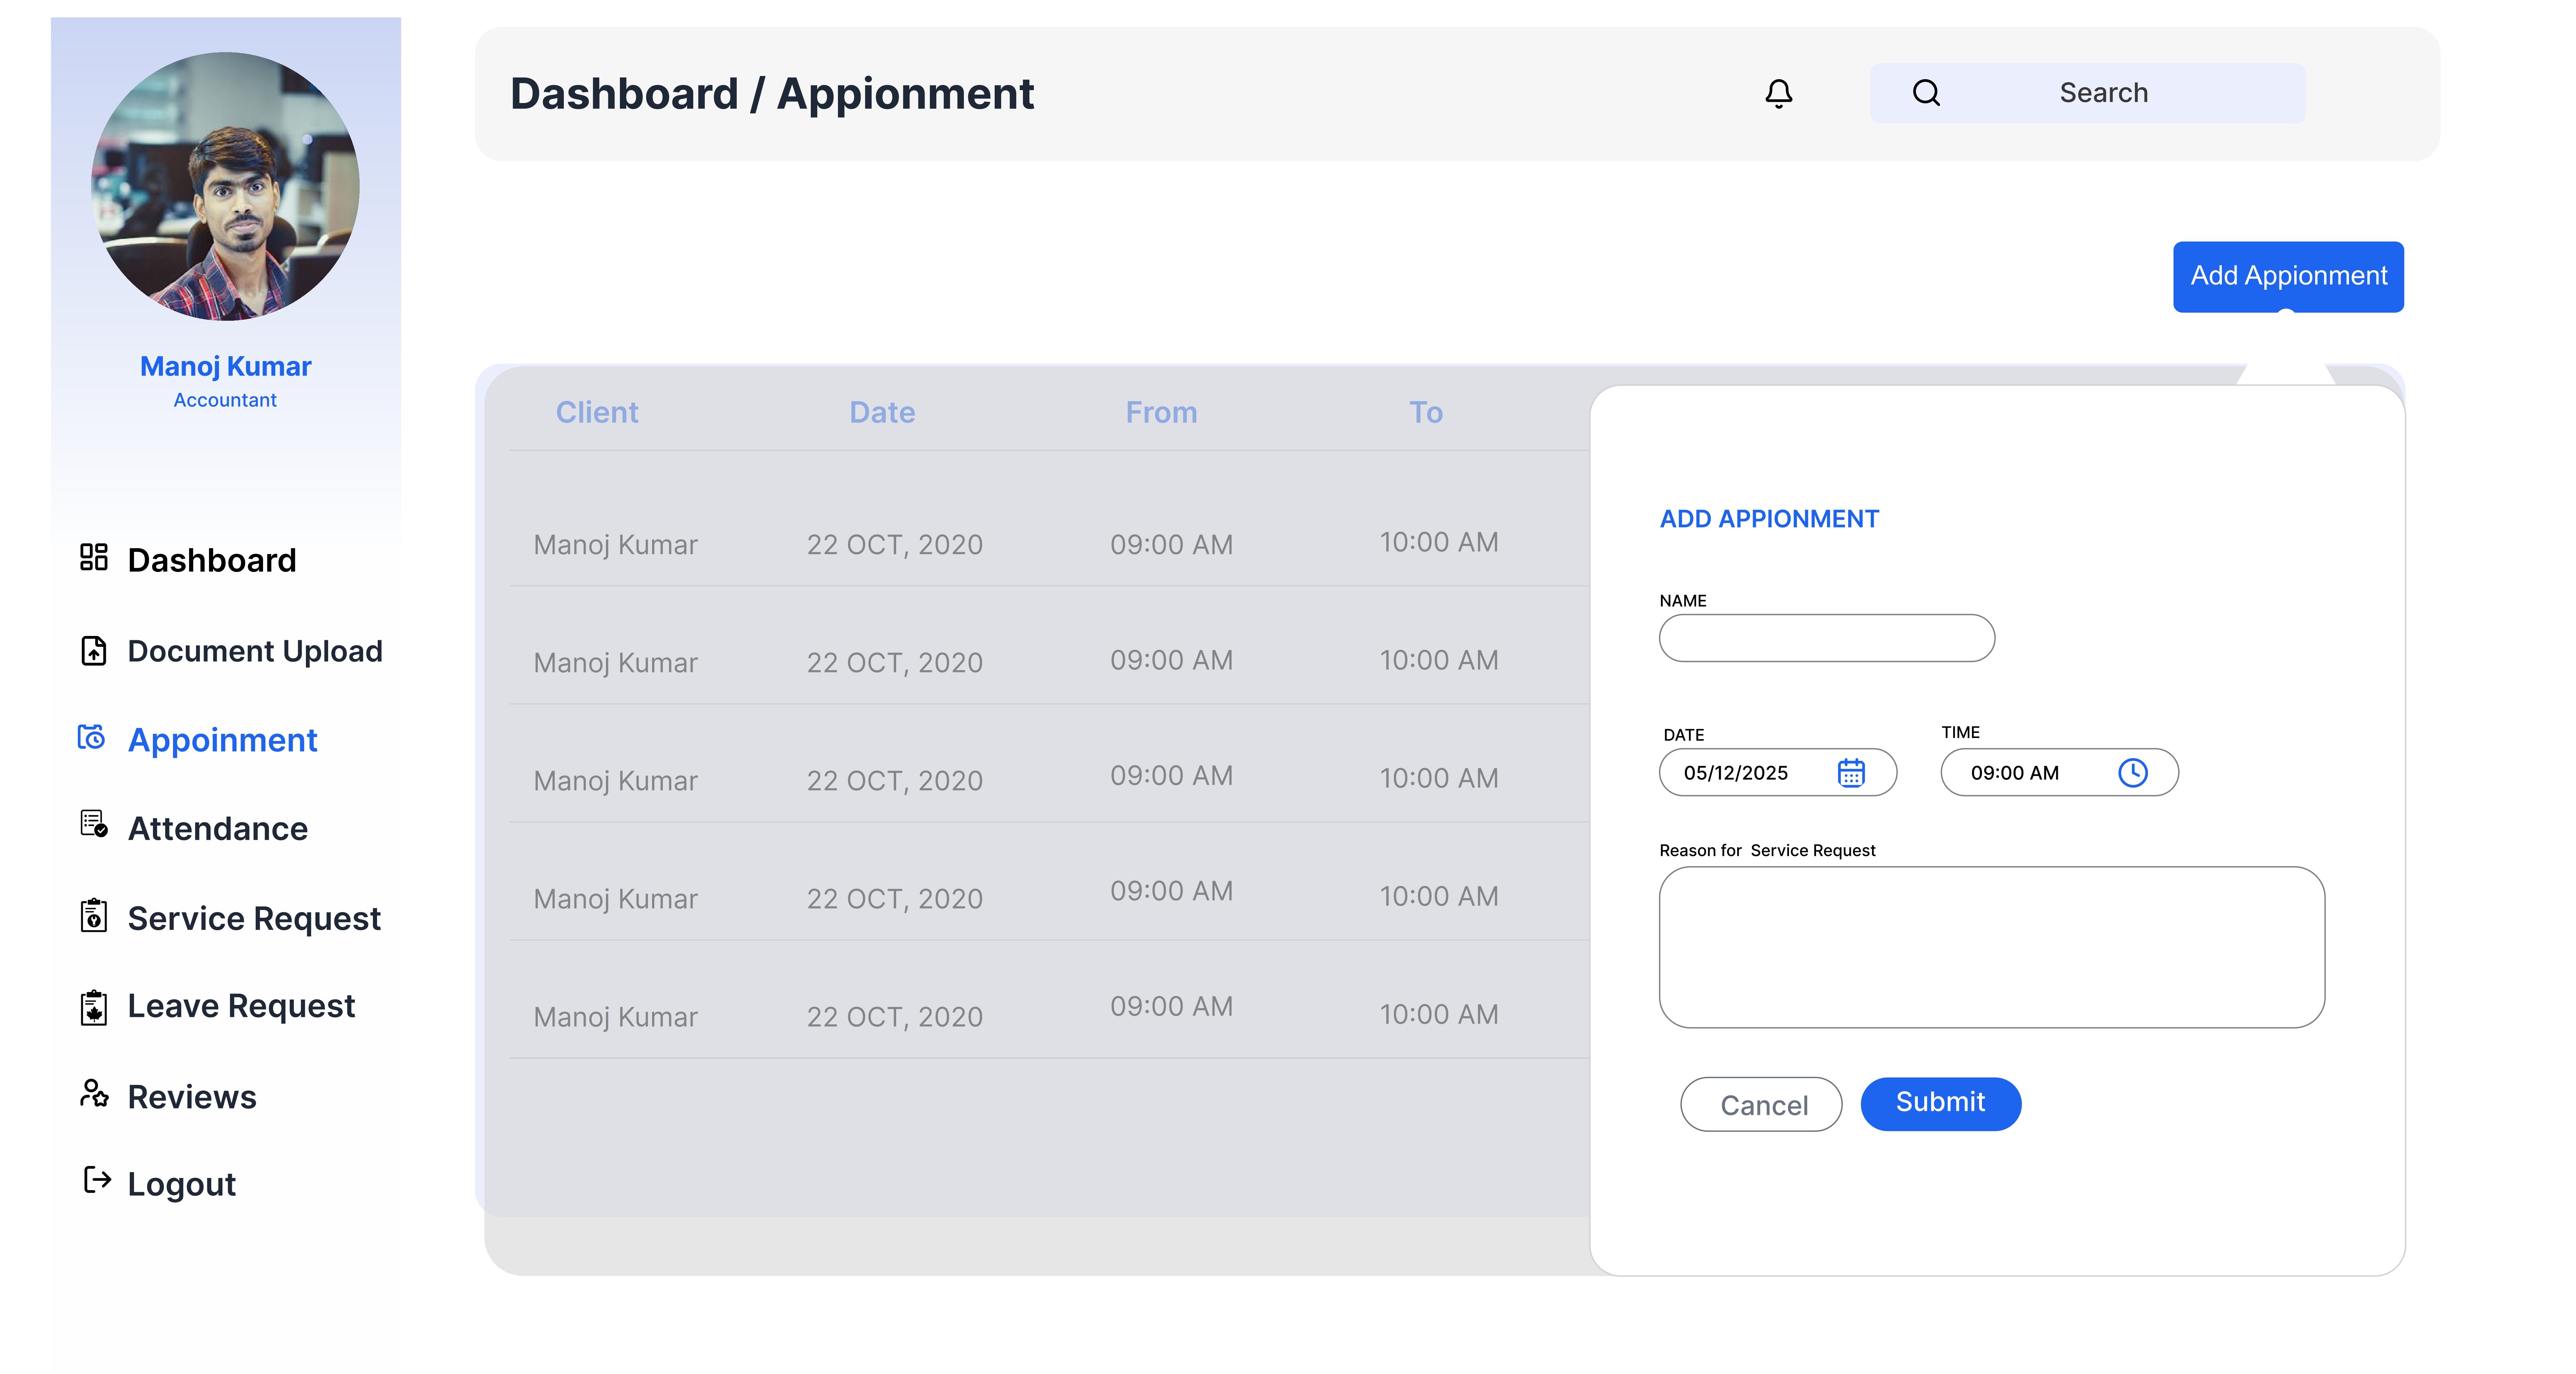Click the Reviews person-star icon
Viewport: 2576px width, 1374px height.
pyautogui.click(x=94, y=1094)
